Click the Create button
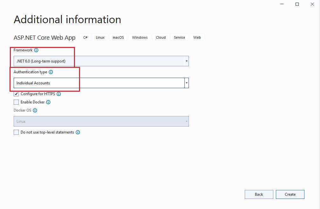The image size is (320, 209). tap(290, 194)
